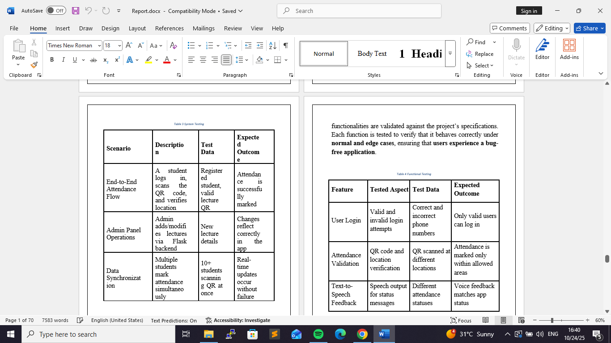Screen dimensions: 611x343
Task: Toggle the bullet list icon
Action: pos(191,46)
